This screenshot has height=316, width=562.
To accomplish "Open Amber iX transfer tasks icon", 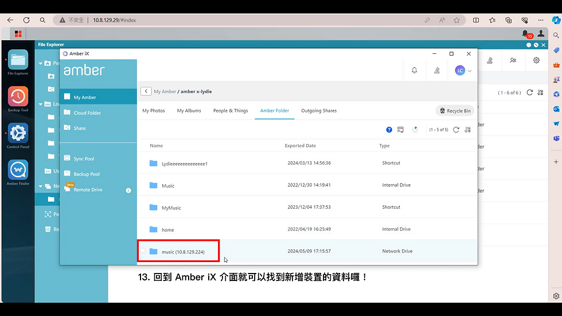I will click(436, 70).
